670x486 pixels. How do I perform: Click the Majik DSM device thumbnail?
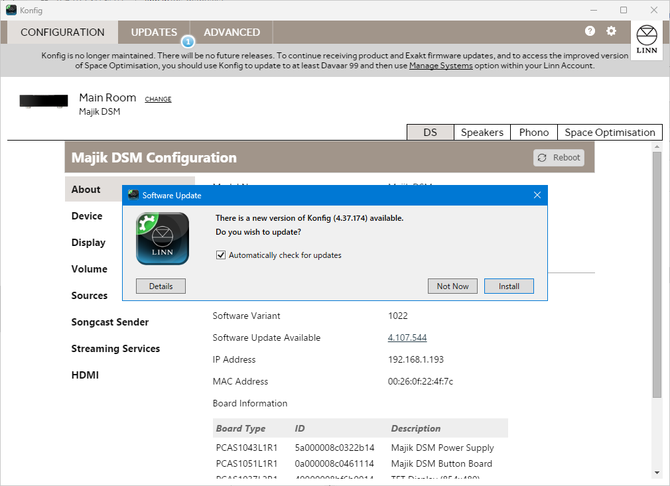[x=44, y=101]
